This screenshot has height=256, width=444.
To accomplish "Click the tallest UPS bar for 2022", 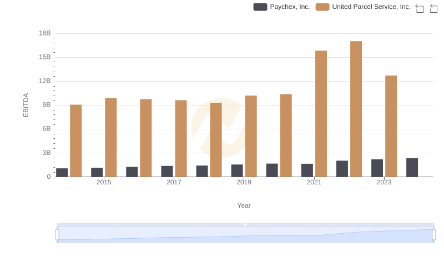I will (356, 109).
